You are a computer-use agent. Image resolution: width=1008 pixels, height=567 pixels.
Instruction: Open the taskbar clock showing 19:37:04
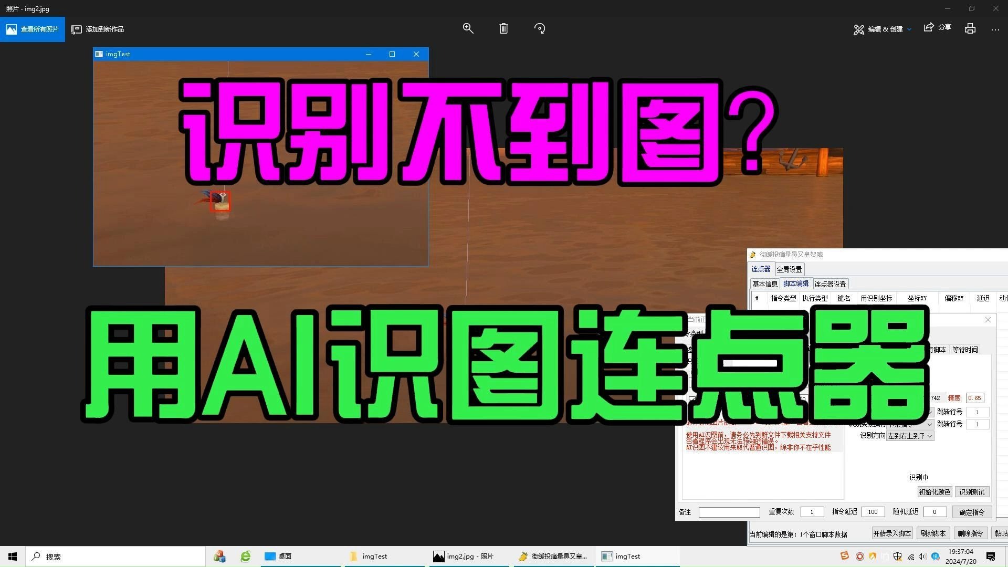click(961, 556)
